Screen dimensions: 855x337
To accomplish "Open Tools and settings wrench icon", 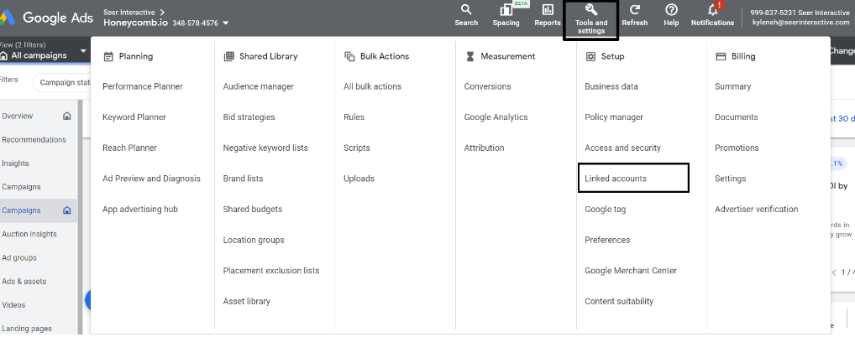I will click(591, 10).
